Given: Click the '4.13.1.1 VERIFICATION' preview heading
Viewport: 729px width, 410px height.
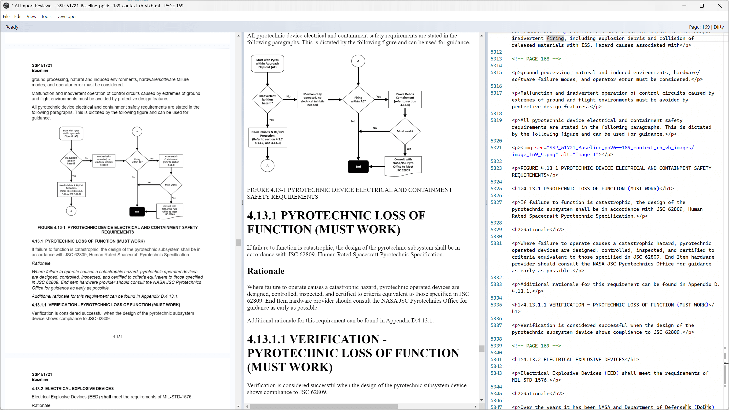Looking at the screenshot, I should (x=353, y=353).
